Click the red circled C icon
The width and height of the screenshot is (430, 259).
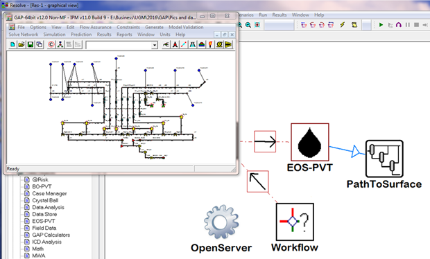51,44
